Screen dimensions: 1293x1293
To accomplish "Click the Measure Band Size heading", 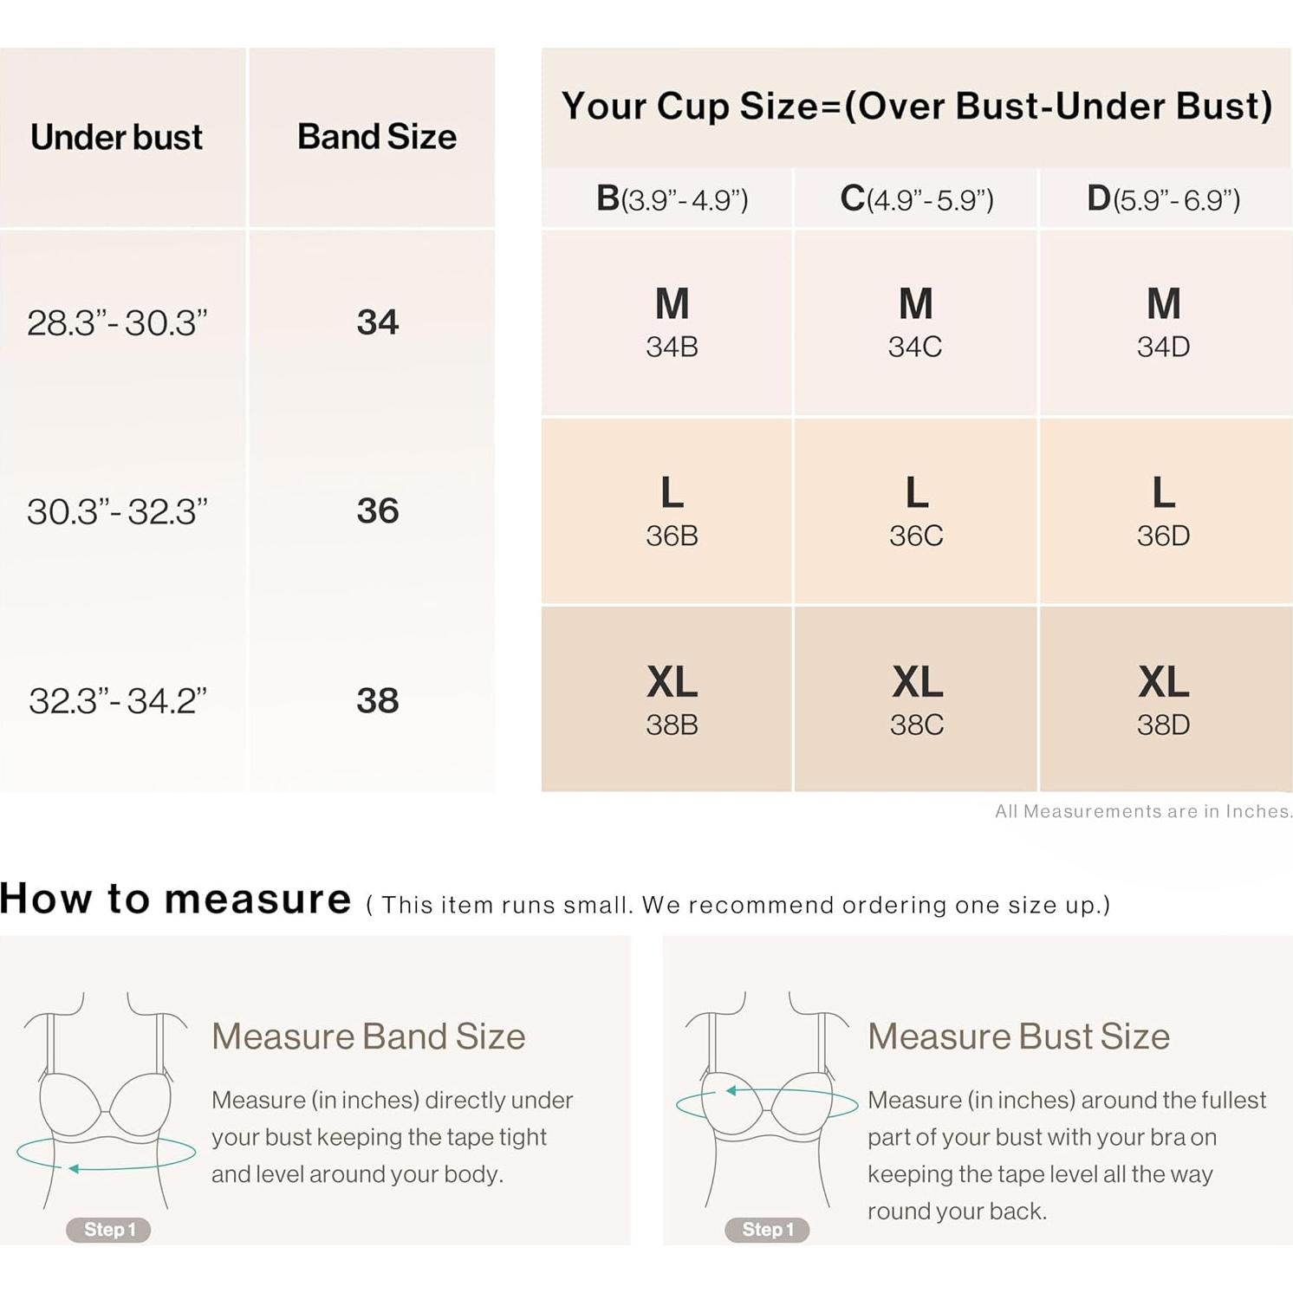I will (368, 1036).
